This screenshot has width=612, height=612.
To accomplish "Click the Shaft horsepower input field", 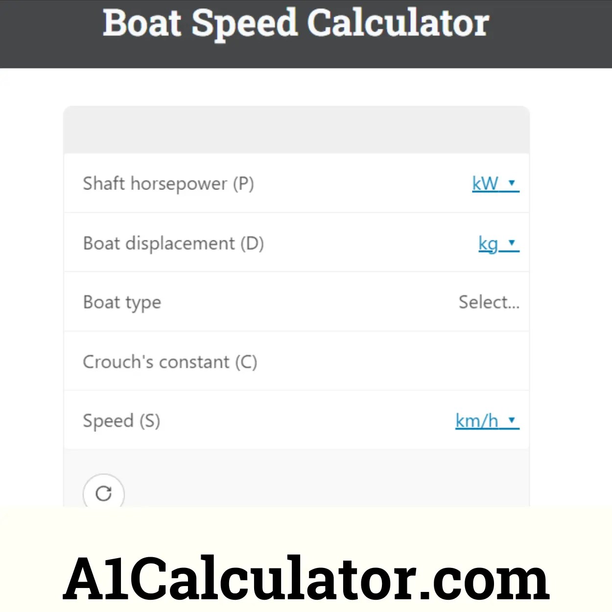I will [367, 184].
